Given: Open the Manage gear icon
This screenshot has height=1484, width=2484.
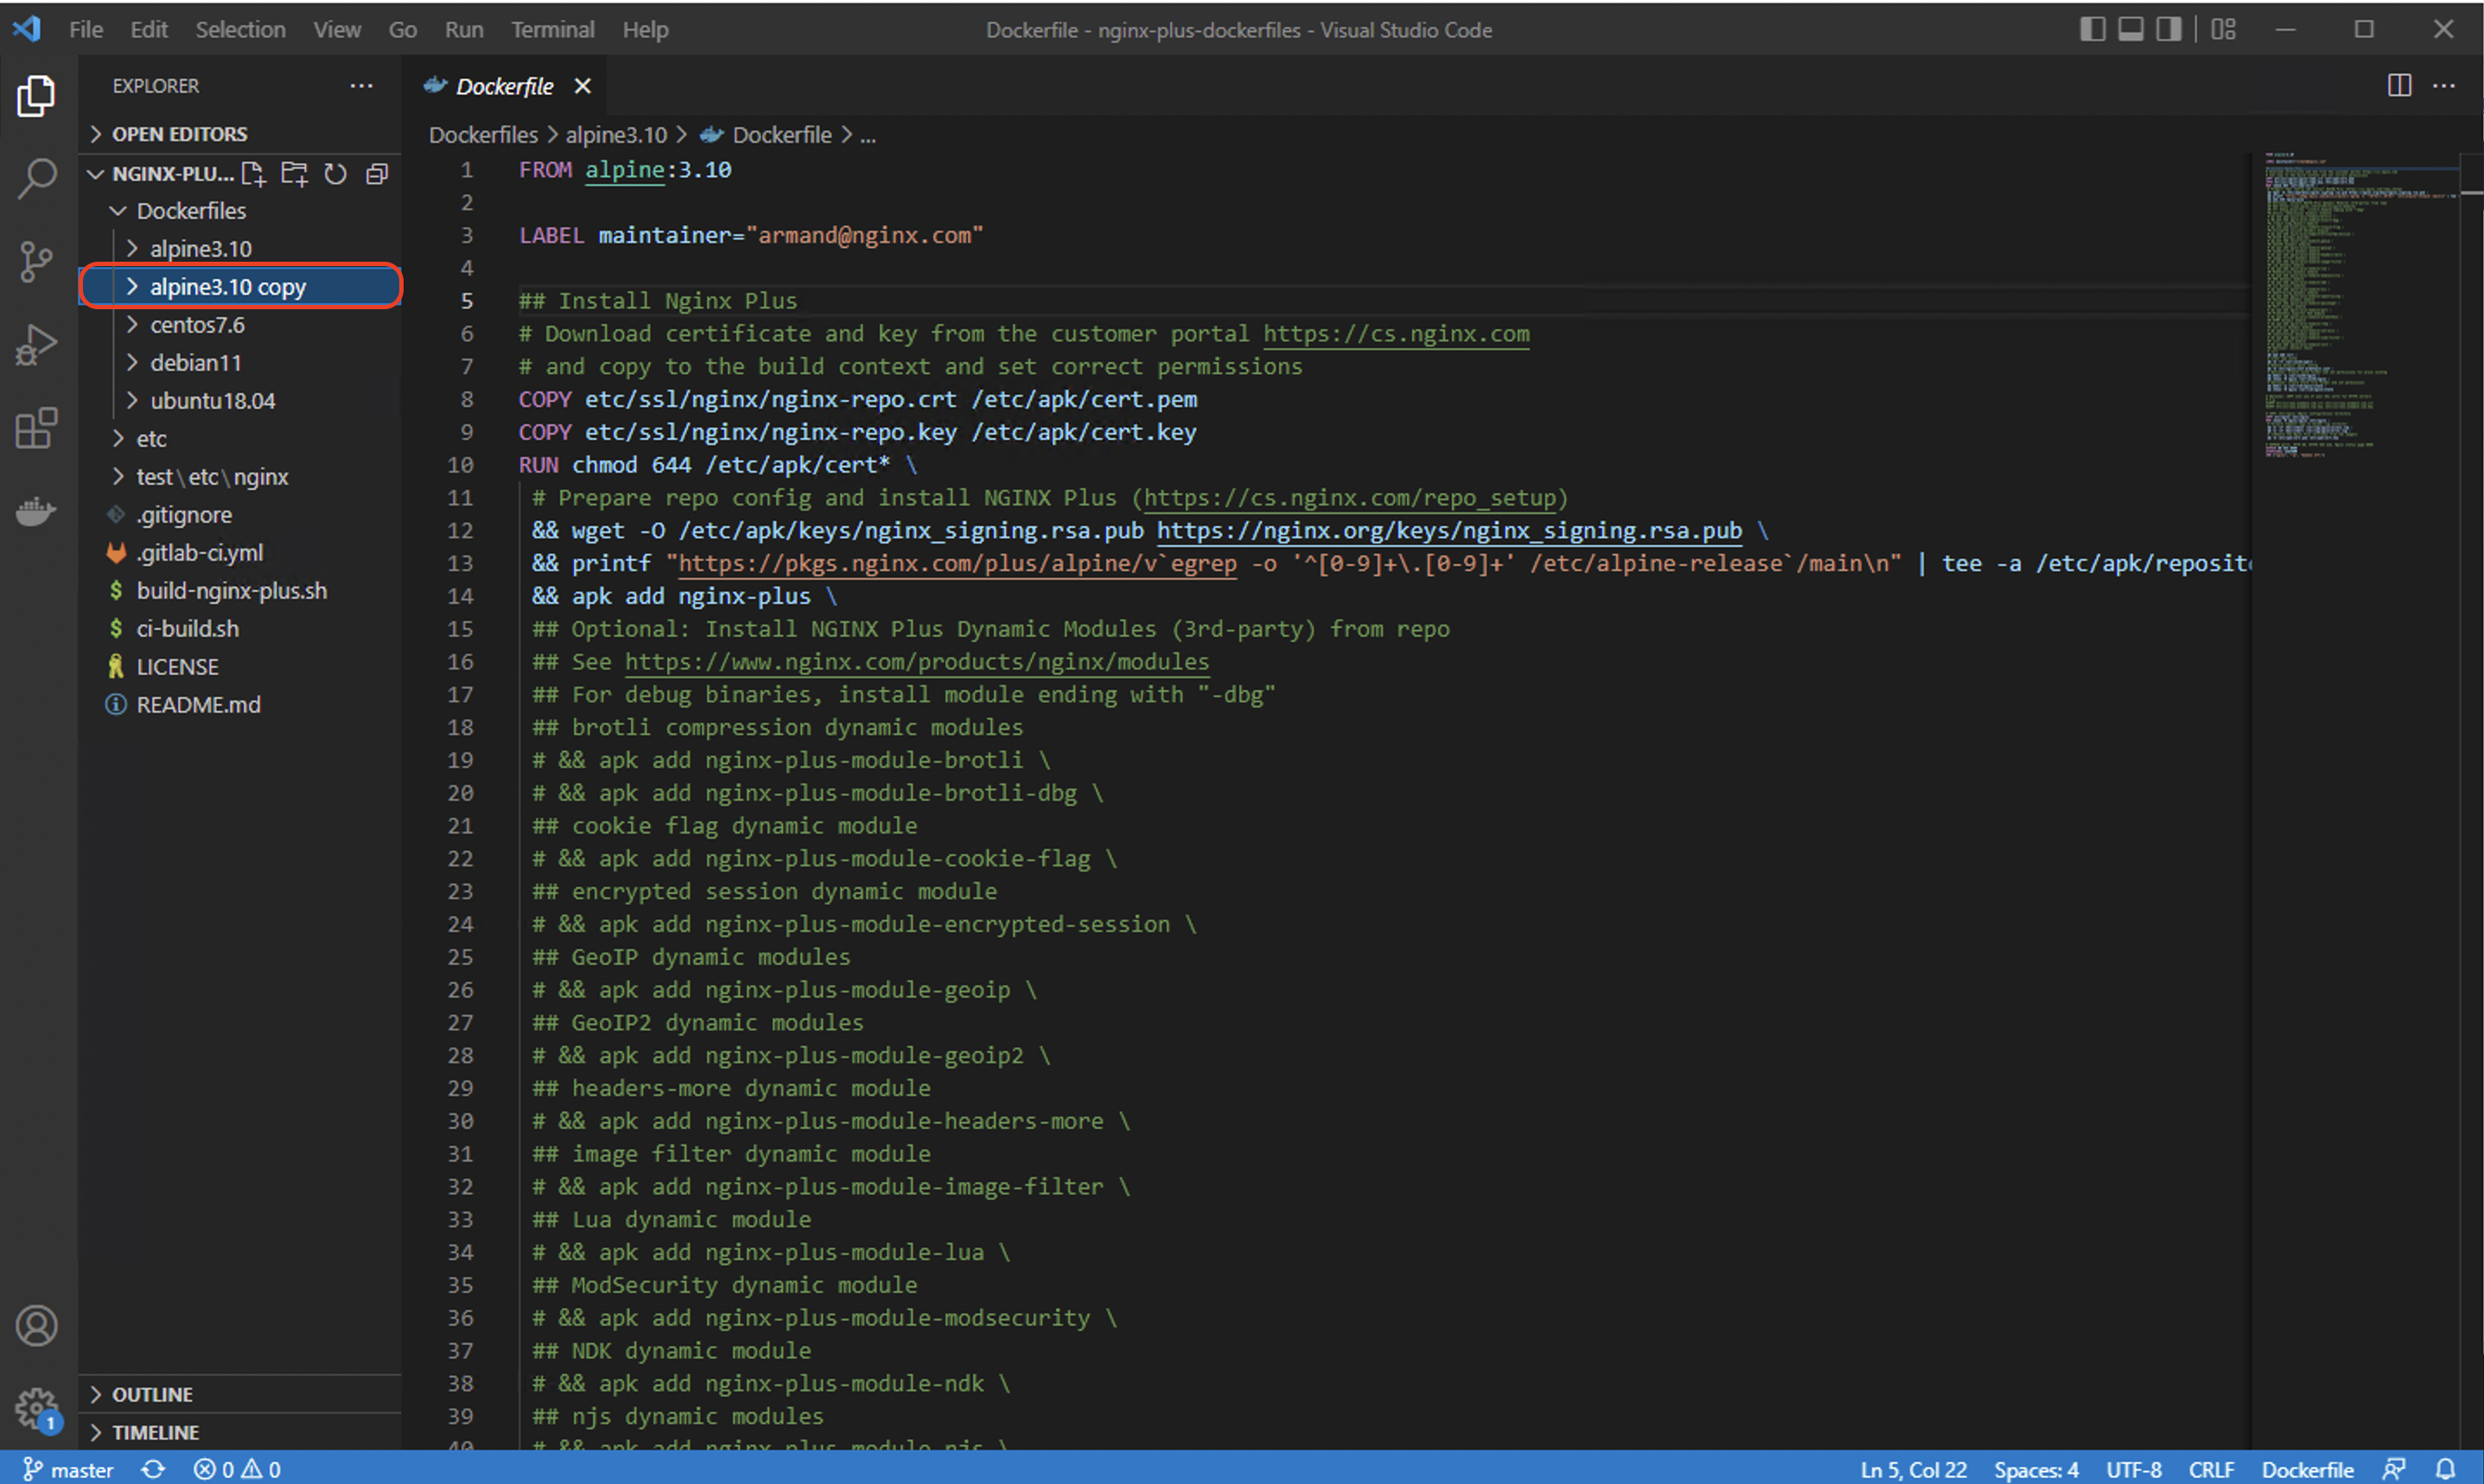Looking at the screenshot, I should (x=37, y=1408).
